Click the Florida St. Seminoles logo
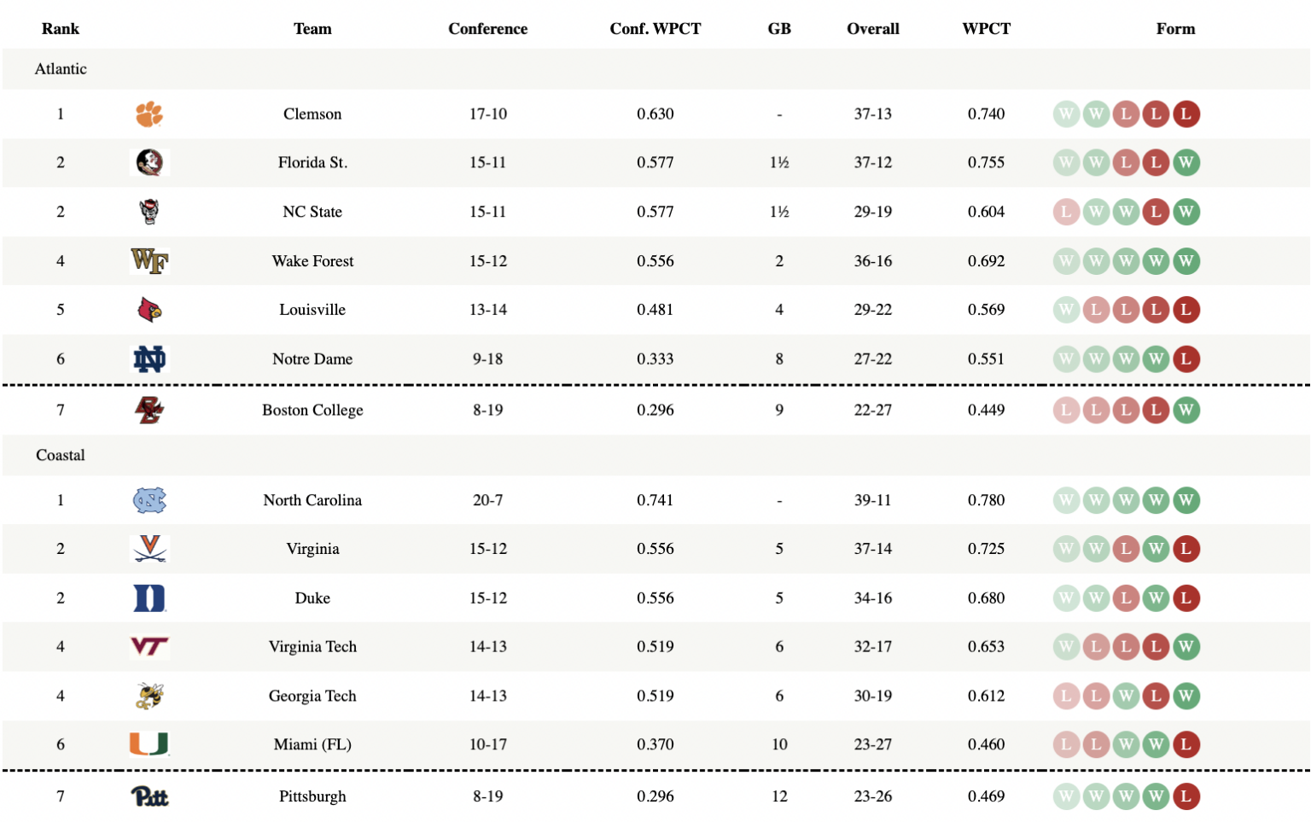 (x=149, y=162)
